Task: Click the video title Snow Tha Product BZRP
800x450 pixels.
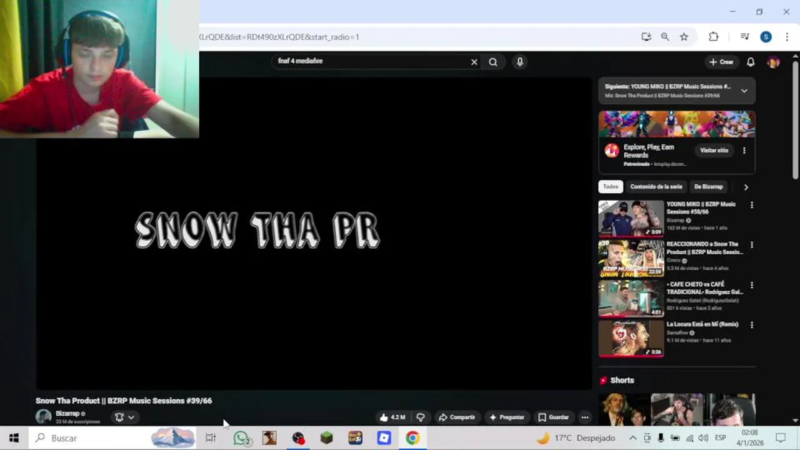Action: [x=124, y=401]
